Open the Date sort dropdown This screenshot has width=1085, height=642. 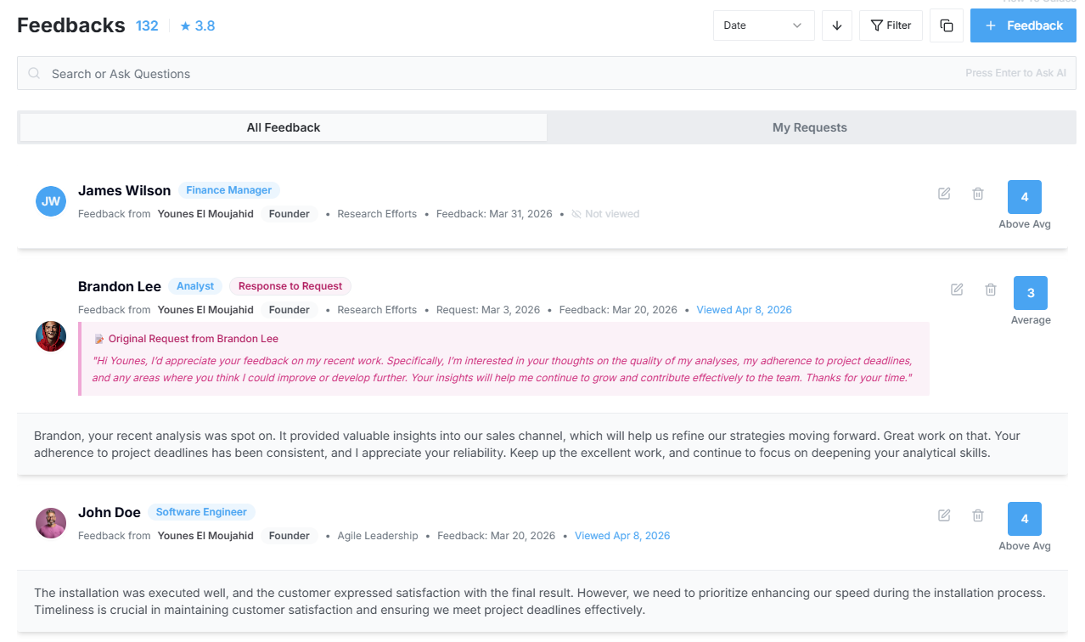click(x=763, y=25)
